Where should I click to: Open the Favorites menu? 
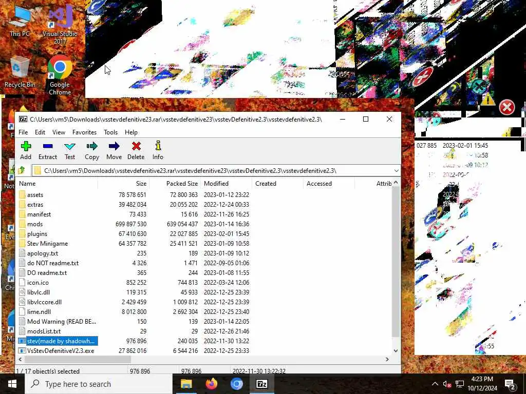[85, 132]
